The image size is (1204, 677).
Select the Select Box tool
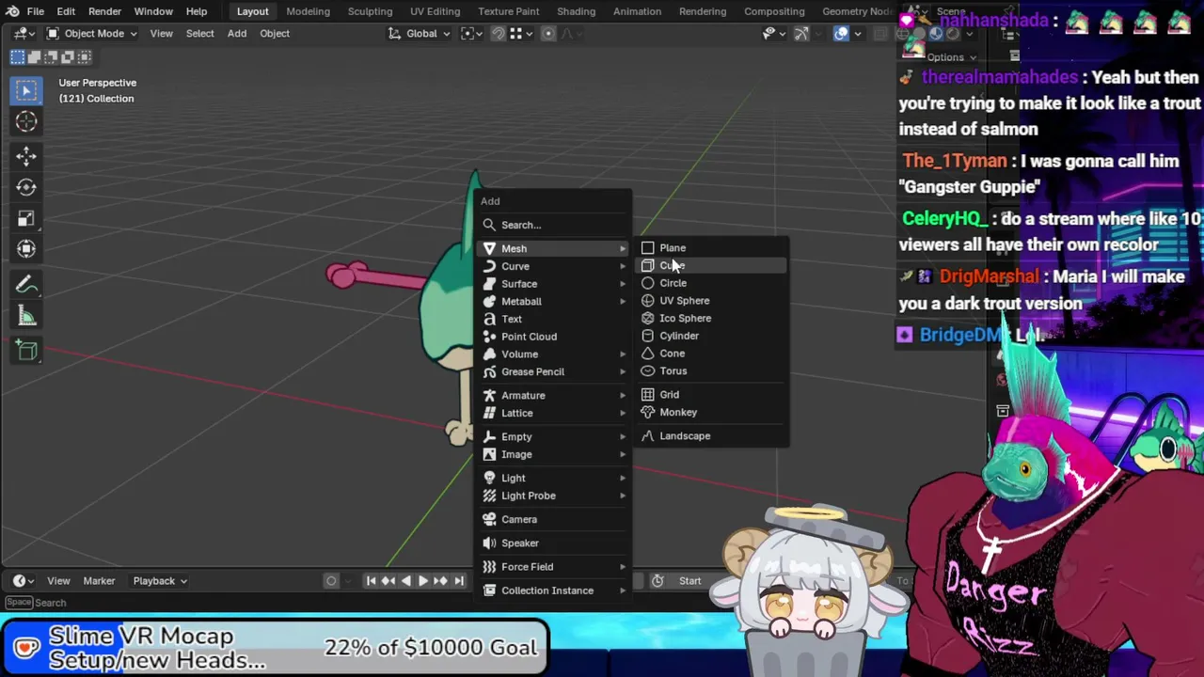[x=26, y=90]
